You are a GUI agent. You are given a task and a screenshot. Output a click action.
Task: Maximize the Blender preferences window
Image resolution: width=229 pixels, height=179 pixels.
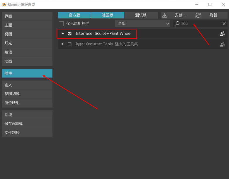click(210, 4)
